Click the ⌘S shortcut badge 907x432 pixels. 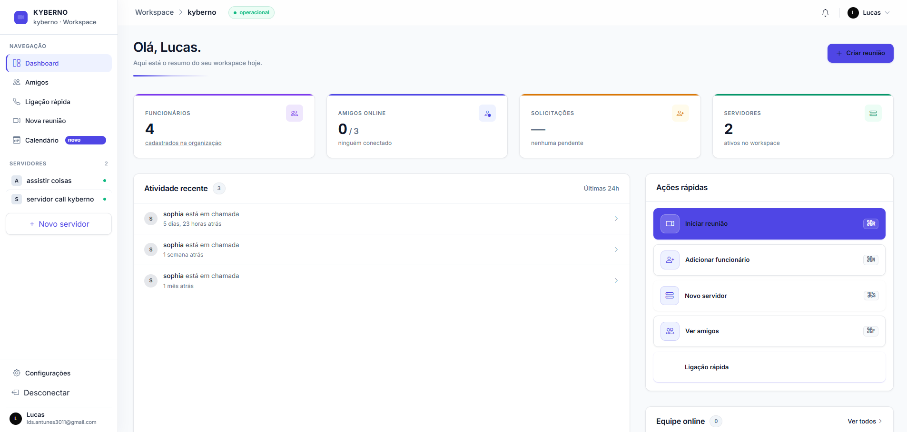coord(871,295)
